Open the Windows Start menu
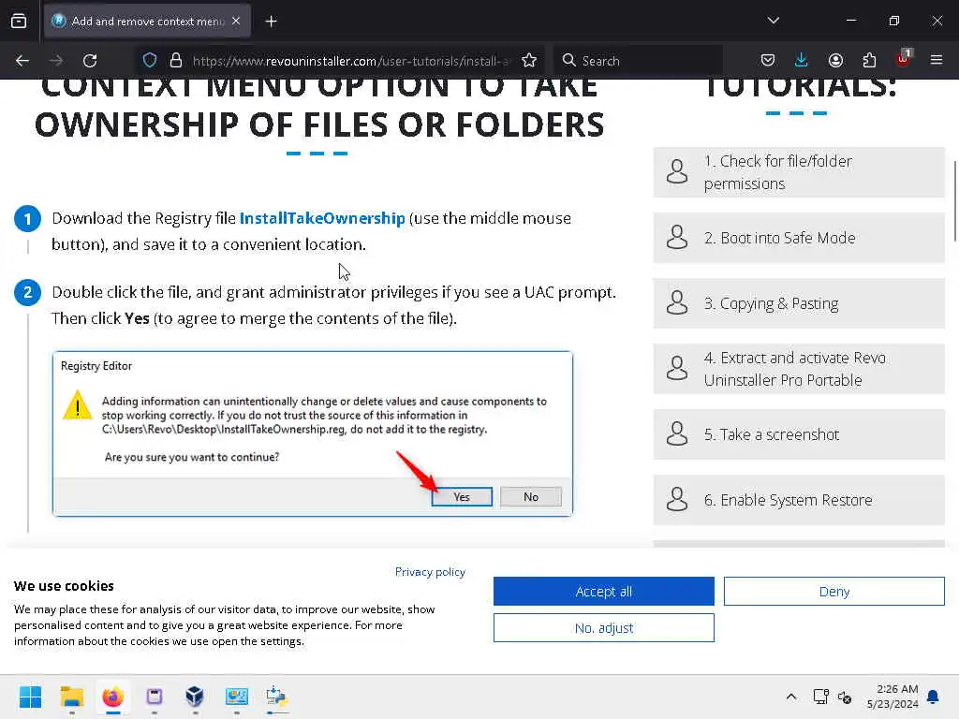Viewport: 959px width, 719px height. [30, 697]
